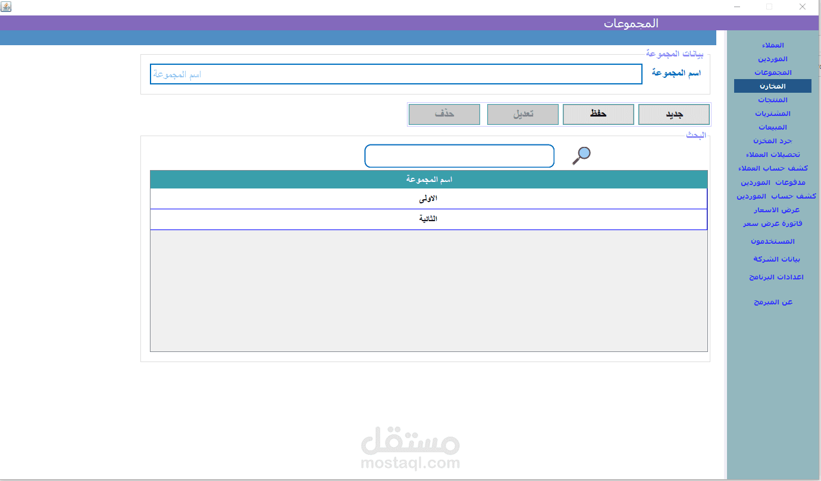Open اعدادات البرنامج in the sidebar
The image size is (821, 481).
pos(776,277)
